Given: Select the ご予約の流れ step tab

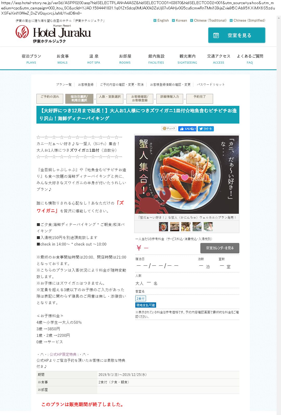Looking at the screenshot, I should click(x=50, y=99).
